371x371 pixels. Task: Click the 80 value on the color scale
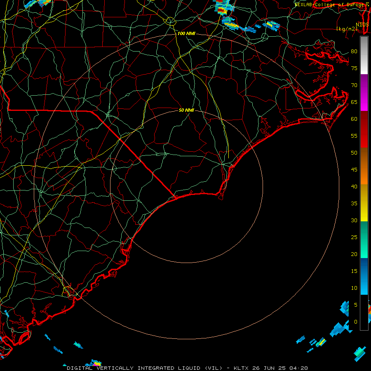(x=354, y=52)
